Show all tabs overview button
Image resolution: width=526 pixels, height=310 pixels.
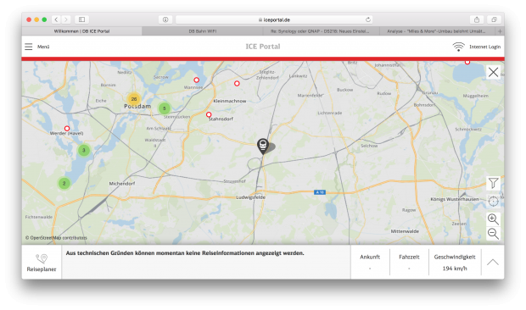(494, 19)
